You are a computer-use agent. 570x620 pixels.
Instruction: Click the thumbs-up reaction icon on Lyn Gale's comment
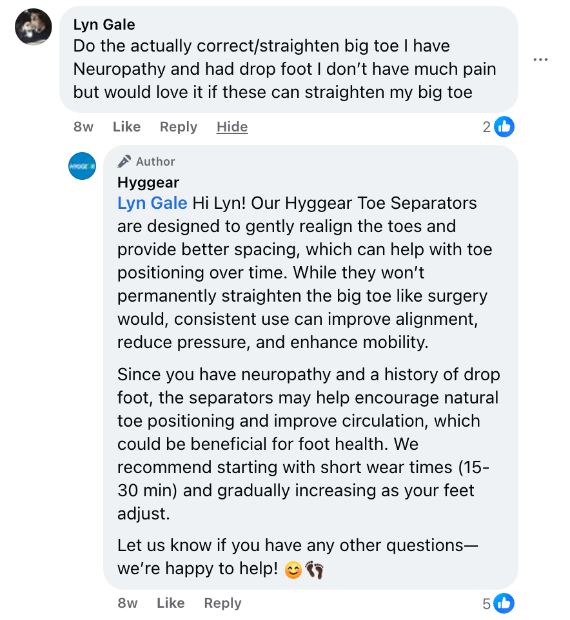pyautogui.click(x=504, y=127)
